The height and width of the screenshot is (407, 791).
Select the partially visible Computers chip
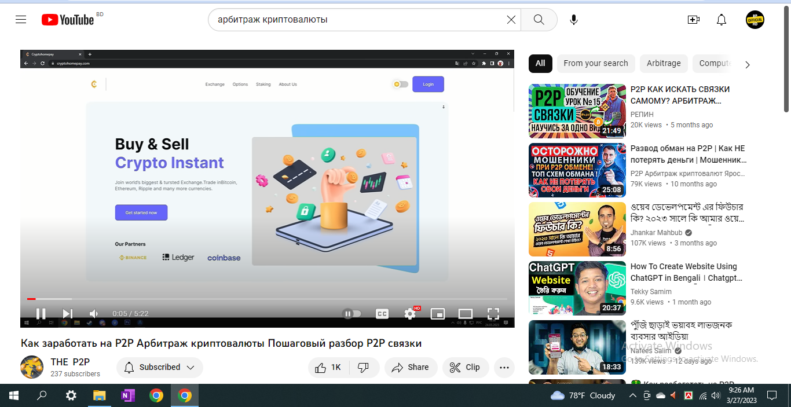(x=715, y=63)
